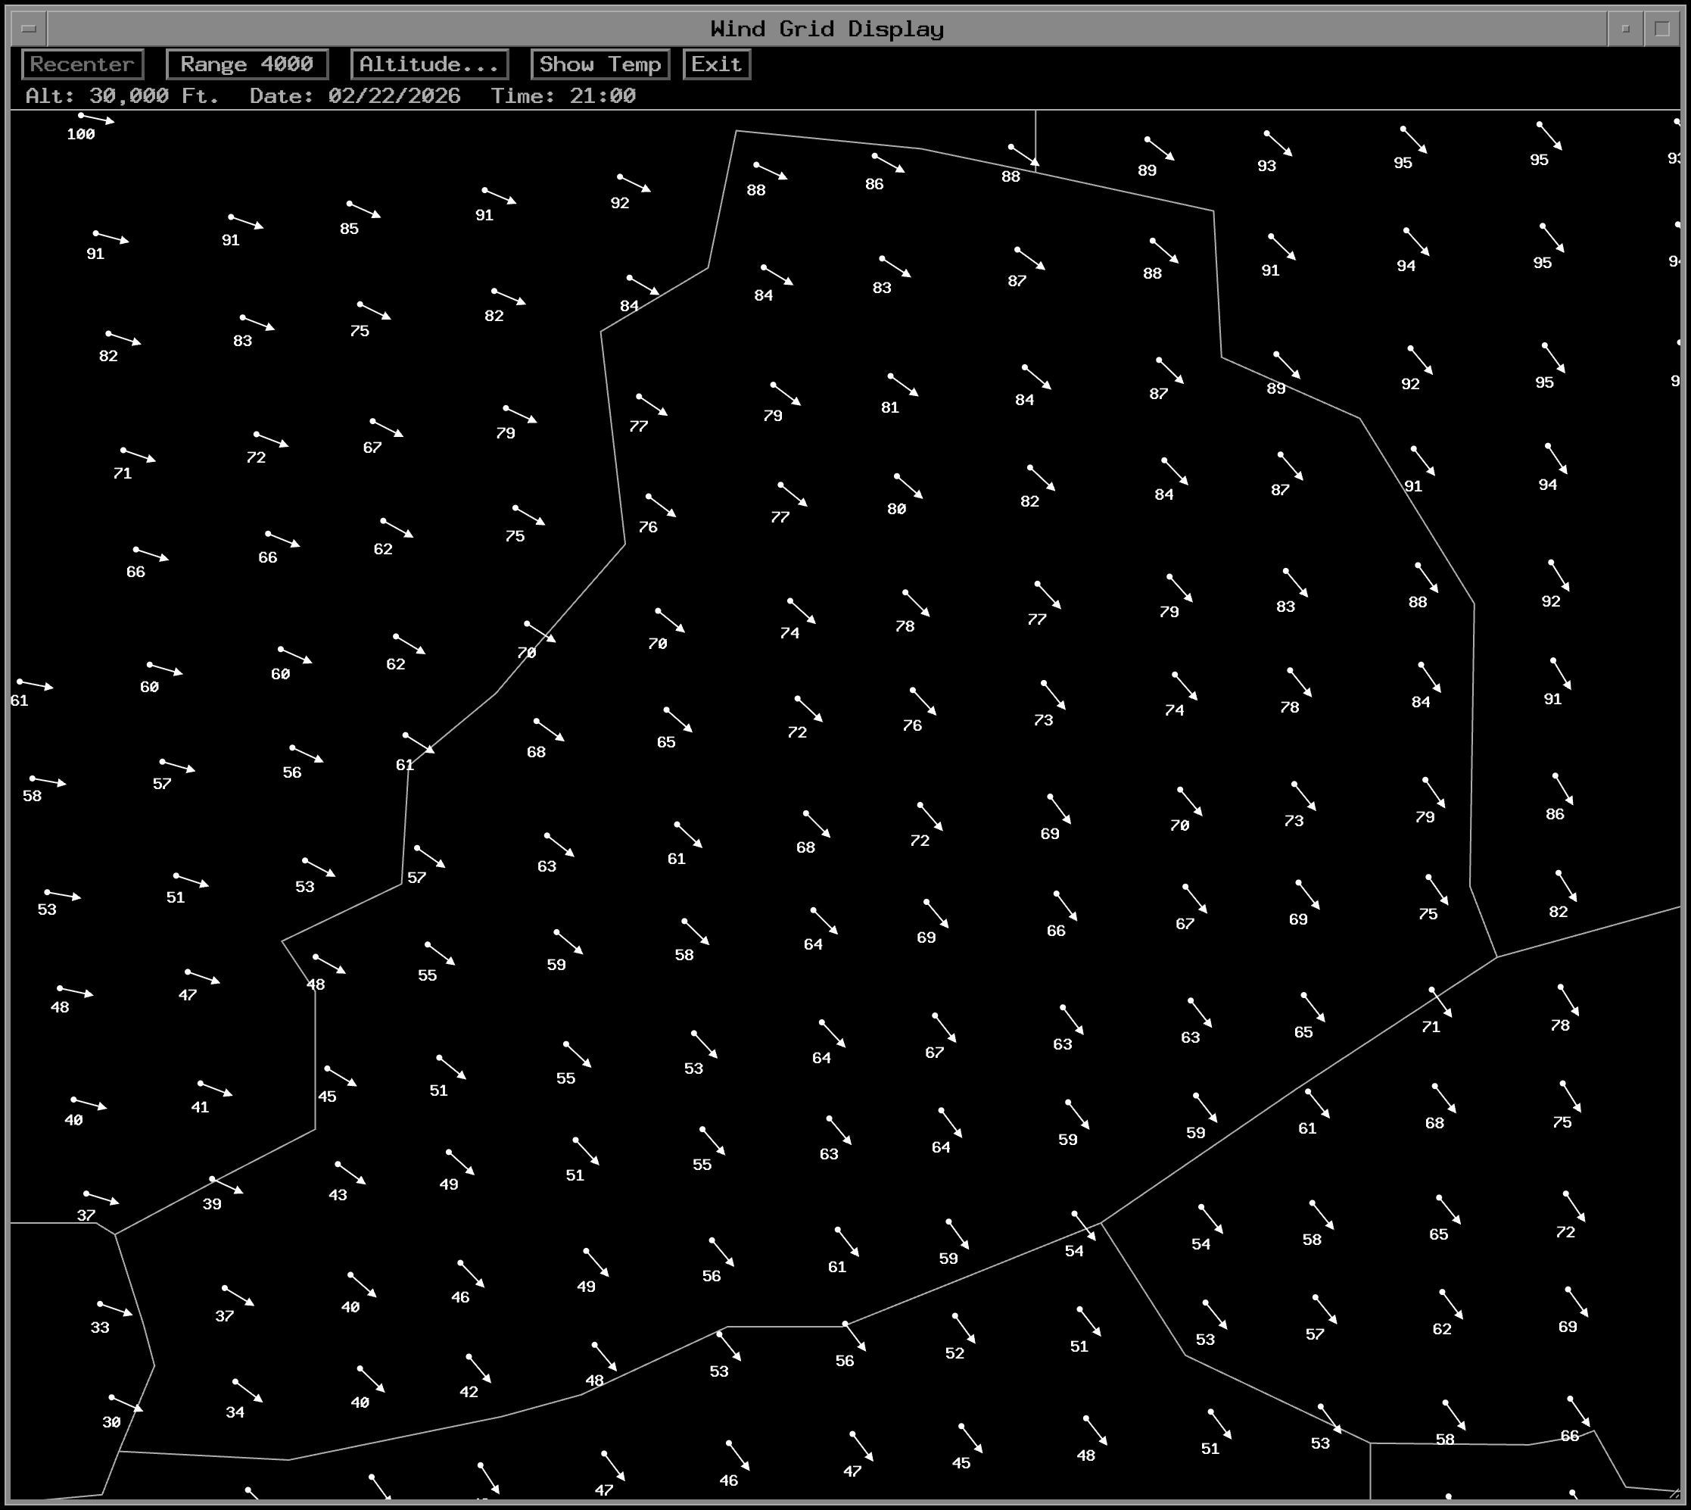Click the wind arrow above value 39
The image size is (1691, 1510).
[x=227, y=1186]
